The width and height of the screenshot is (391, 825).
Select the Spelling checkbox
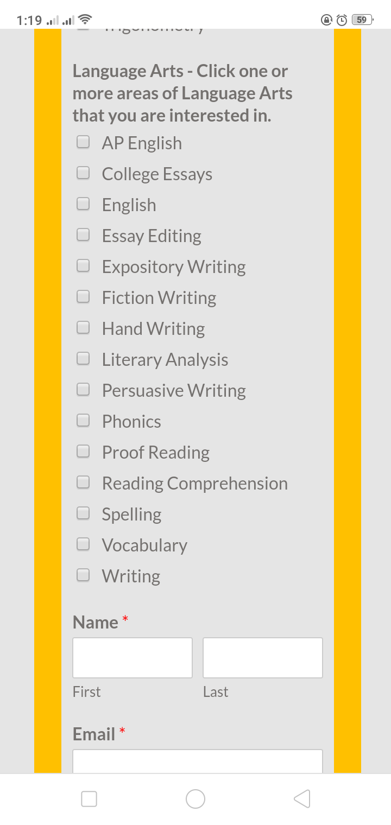[83, 513]
